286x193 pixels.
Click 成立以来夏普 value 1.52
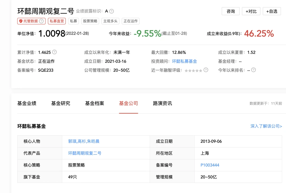pyautogui.click(x=251, y=53)
